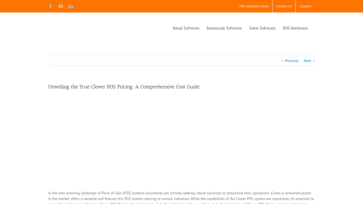This screenshot has width=363, height=204.
Task: Go to the Previous post text link
Action: (292, 61)
